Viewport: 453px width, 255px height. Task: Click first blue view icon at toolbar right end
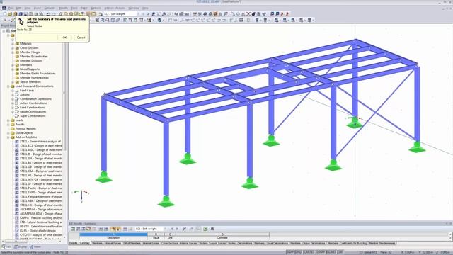(272, 14)
